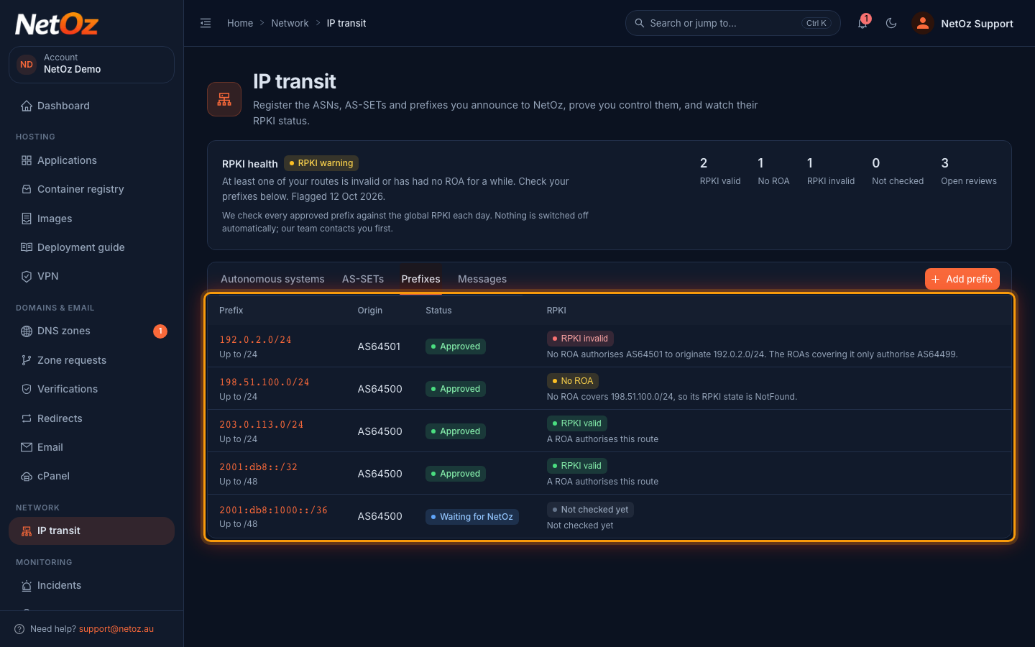Open prefix 192.0.2.0/24
Viewport: 1035px width, 647px height.
(255, 339)
